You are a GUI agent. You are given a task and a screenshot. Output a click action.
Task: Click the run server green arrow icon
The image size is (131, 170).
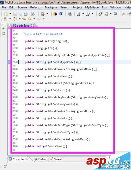click(106, 14)
